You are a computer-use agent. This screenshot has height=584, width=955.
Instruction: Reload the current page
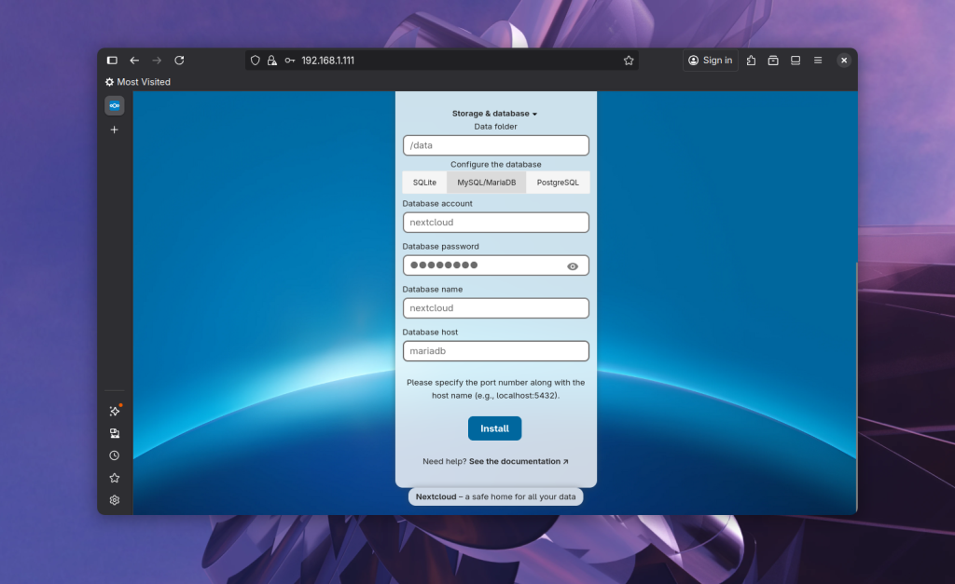(x=179, y=61)
